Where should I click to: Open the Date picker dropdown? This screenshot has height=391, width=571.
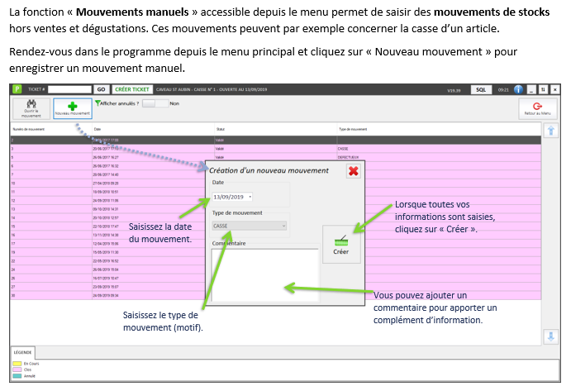[x=250, y=197]
